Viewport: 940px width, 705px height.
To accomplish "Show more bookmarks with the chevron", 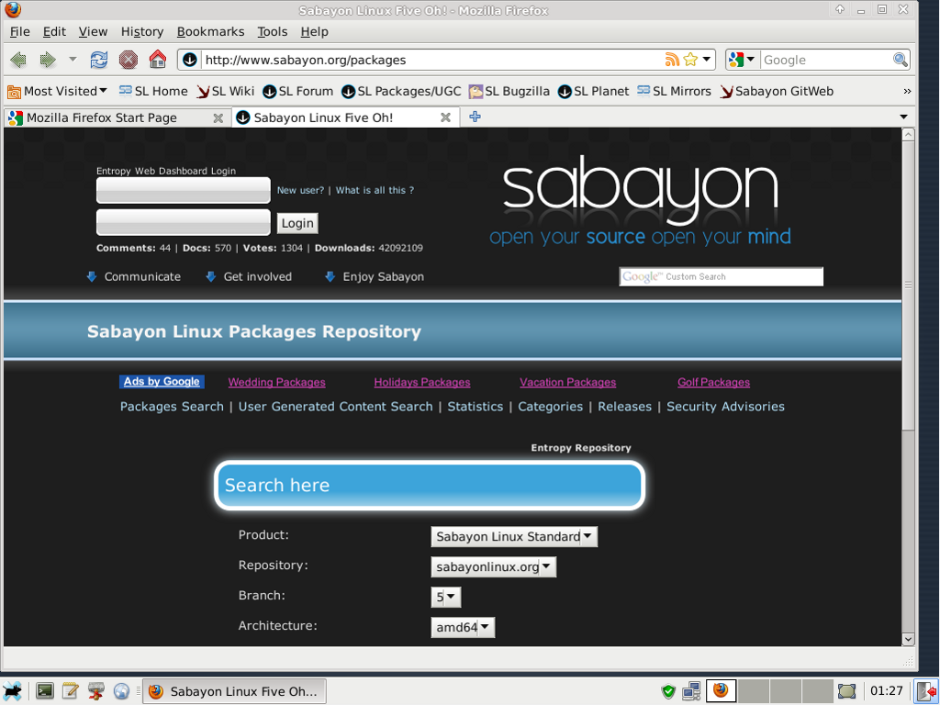I will pyautogui.click(x=906, y=91).
